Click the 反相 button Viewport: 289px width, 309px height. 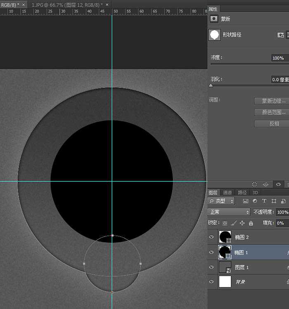(274, 124)
